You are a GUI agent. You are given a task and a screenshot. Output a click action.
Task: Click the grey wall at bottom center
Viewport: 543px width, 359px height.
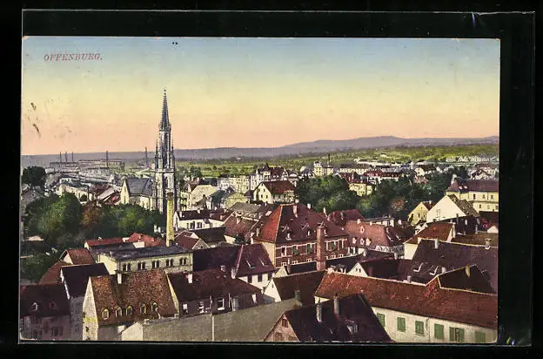point(209,328)
